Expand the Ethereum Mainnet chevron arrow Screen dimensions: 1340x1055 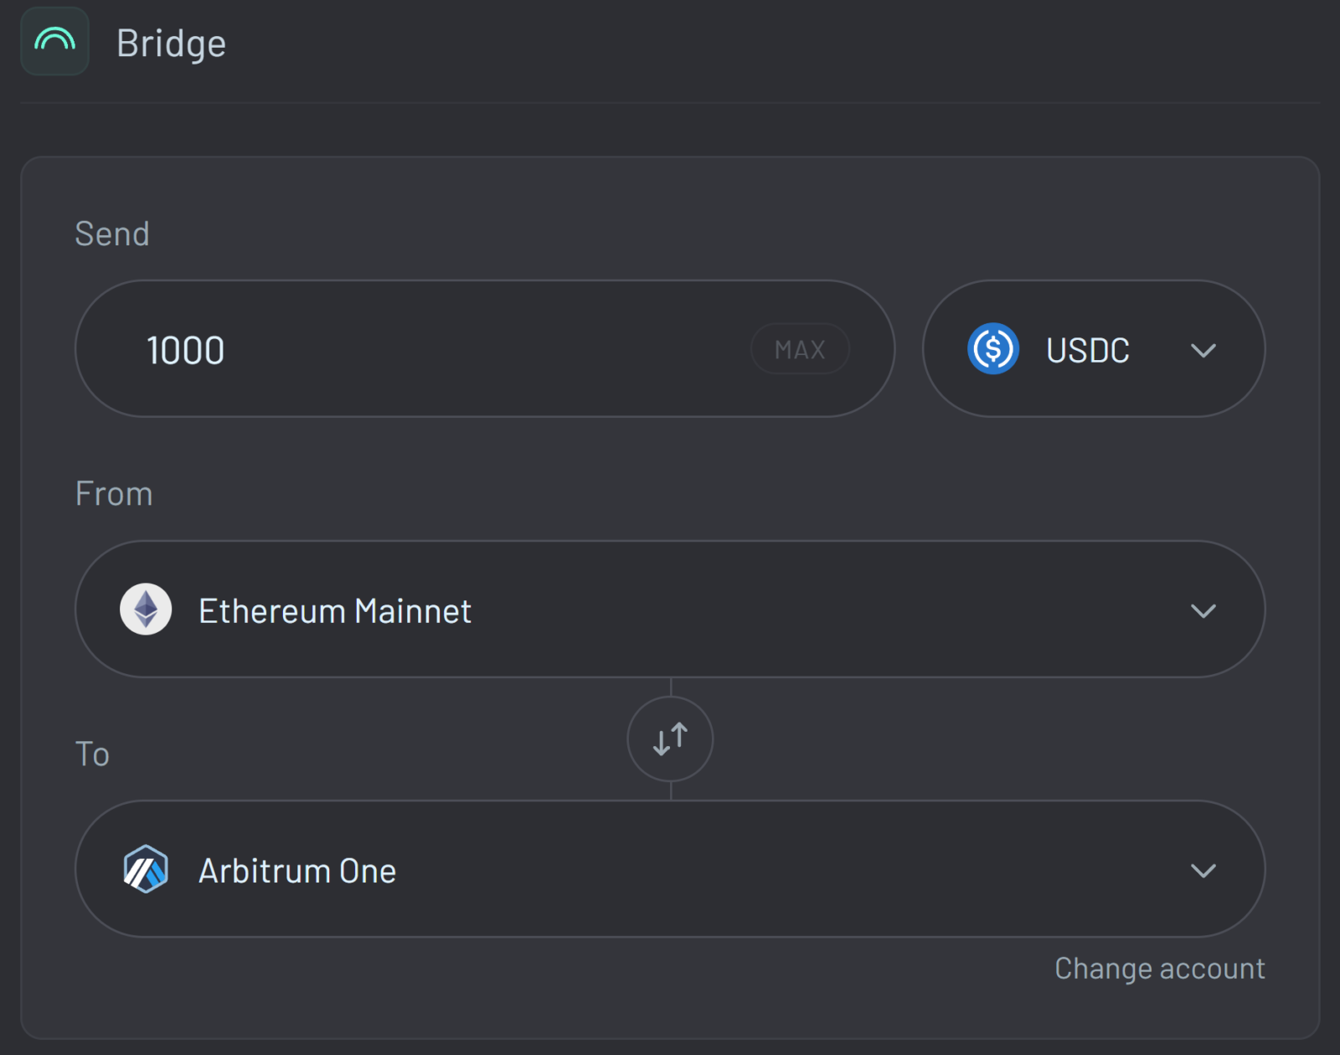pyautogui.click(x=1203, y=610)
